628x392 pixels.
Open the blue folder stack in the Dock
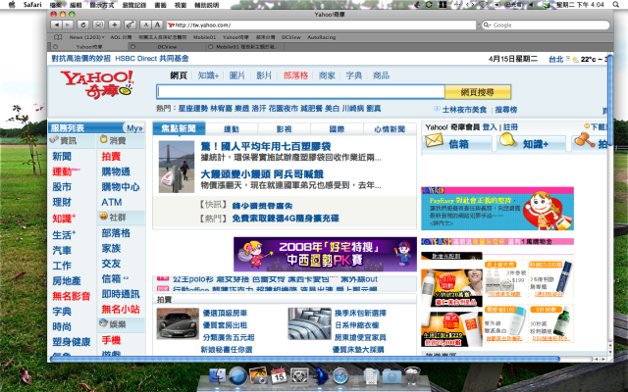click(x=392, y=376)
